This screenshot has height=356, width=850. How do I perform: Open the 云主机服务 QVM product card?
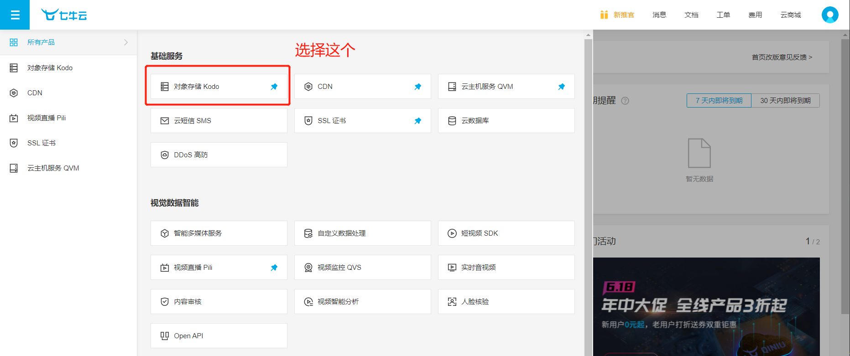[506, 87]
